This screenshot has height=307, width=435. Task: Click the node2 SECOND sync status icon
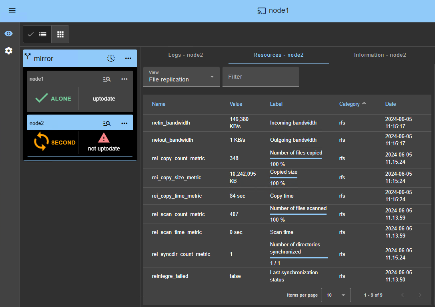coord(41,142)
